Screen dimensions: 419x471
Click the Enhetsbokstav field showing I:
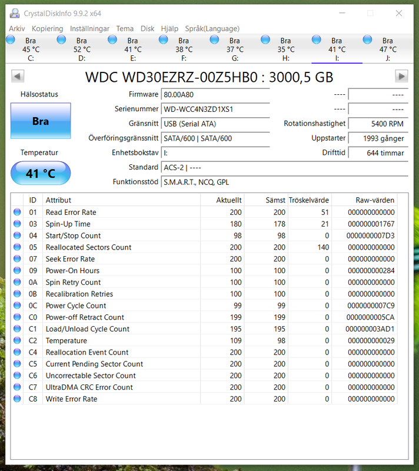(215, 153)
